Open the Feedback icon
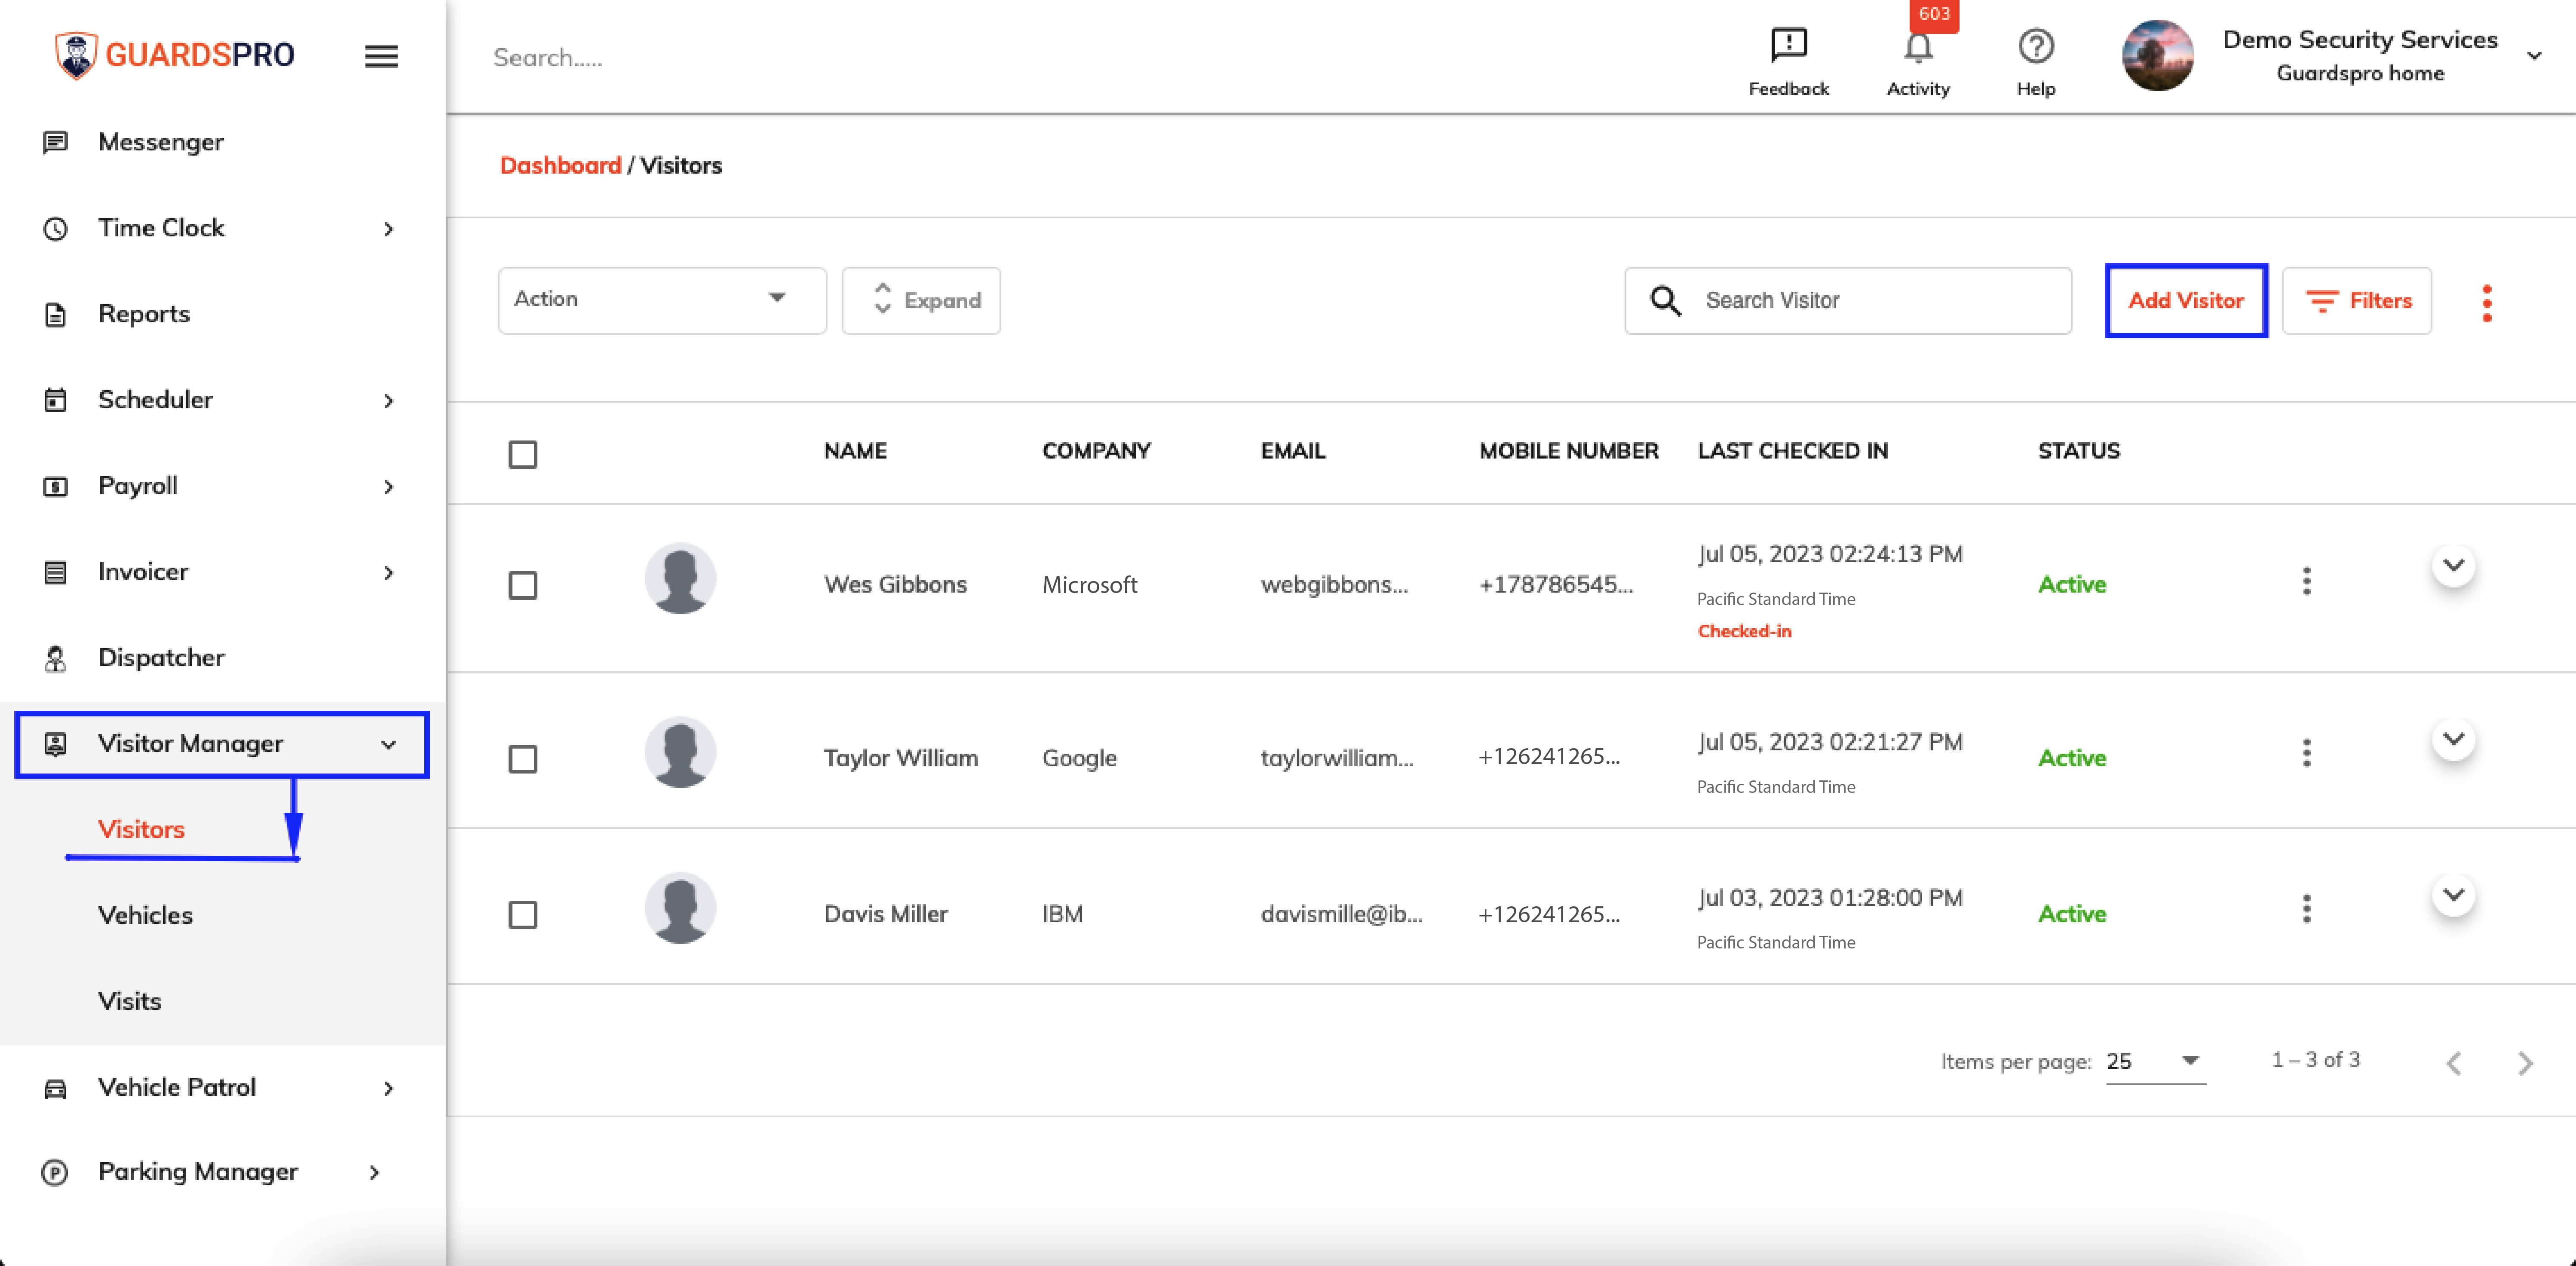This screenshot has width=2576, height=1266. (1788, 45)
